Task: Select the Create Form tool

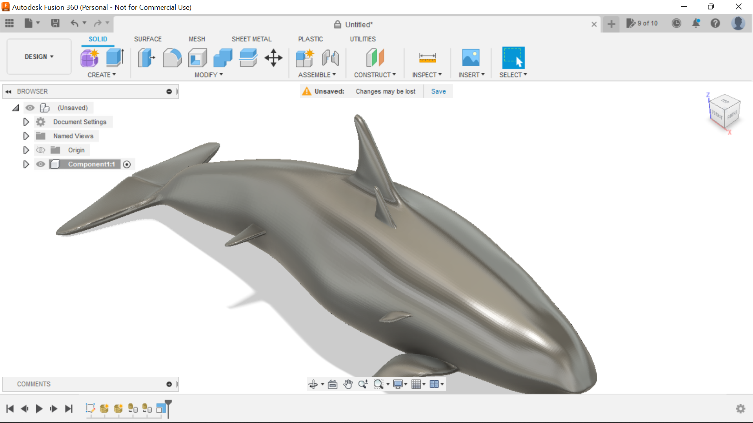Action: pos(90,58)
